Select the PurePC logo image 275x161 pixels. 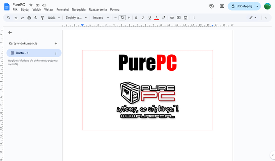point(147,100)
